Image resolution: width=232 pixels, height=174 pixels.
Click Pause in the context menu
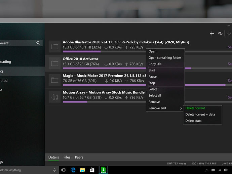click(x=165, y=77)
